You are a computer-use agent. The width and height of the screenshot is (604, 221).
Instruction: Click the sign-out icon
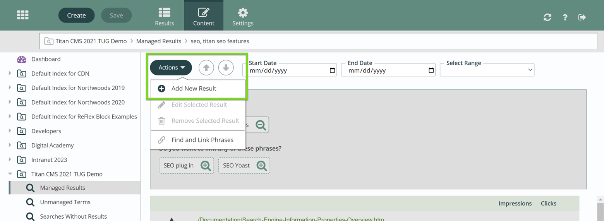582,17
